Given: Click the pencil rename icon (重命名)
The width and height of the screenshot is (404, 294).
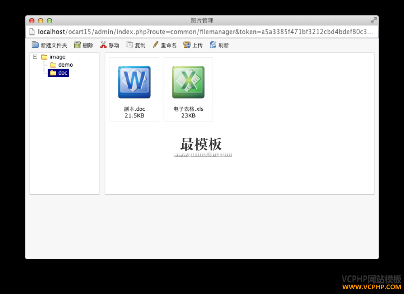Looking at the screenshot, I should 156,45.
